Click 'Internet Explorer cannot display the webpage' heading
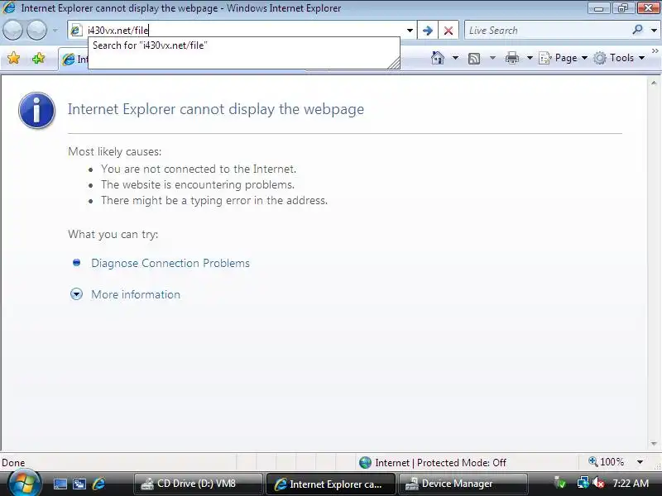Viewport: 662px width, 496px height. click(216, 109)
